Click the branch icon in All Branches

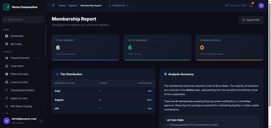(x=110, y=6)
